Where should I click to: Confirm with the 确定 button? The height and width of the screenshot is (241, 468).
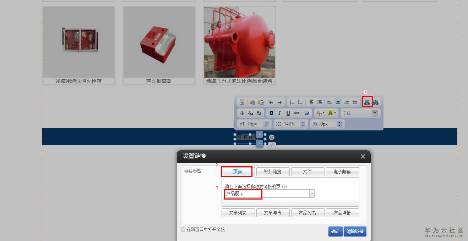click(x=336, y=231)
